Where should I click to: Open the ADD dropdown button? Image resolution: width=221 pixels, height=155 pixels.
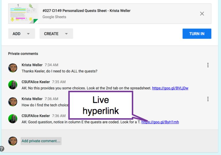click(22, 34)
